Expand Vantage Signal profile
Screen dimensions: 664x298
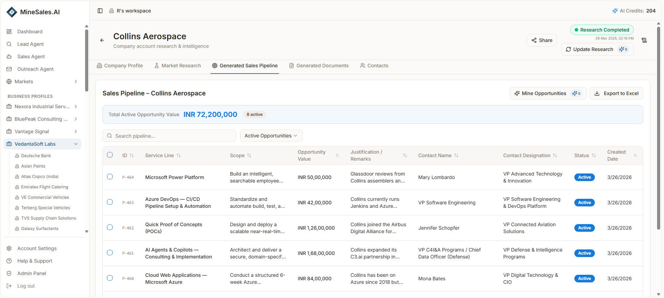click(x=76, y=131)
